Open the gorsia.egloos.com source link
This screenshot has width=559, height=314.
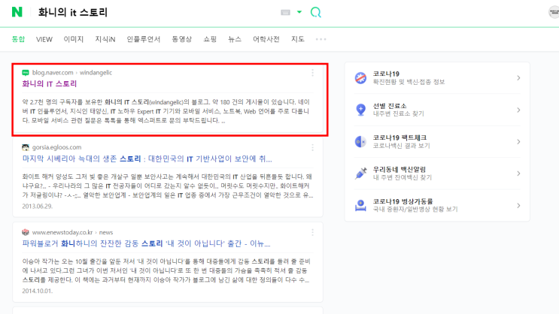(x=56, y=147)
